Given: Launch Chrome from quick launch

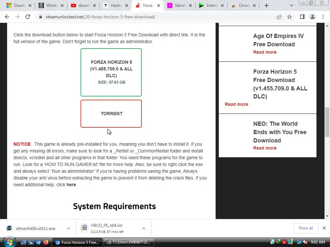Looking at the screenshot, I should [x=38, y=242].
